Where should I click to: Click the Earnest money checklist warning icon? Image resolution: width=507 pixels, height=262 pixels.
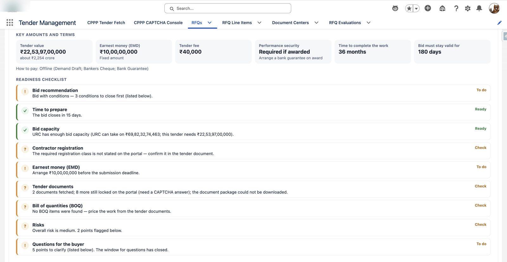click(25, 168)
